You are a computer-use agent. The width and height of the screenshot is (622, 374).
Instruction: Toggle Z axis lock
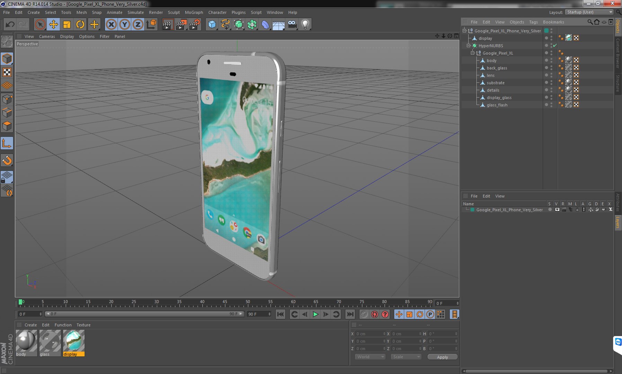(x=138, y=24)
